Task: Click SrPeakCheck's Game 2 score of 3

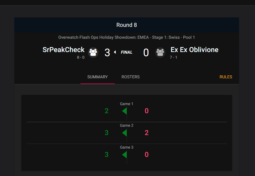Action: (x=106, y=133)
